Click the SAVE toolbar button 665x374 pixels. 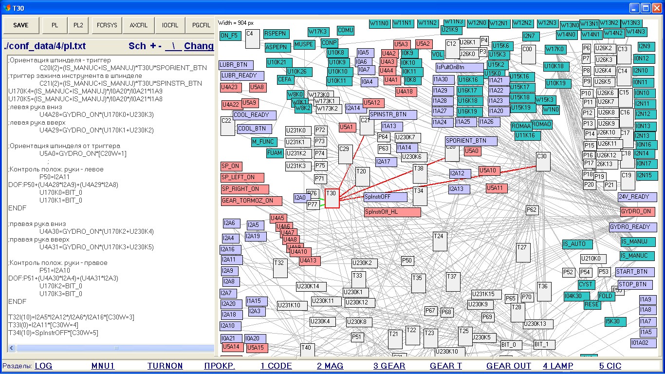point(21,25)
